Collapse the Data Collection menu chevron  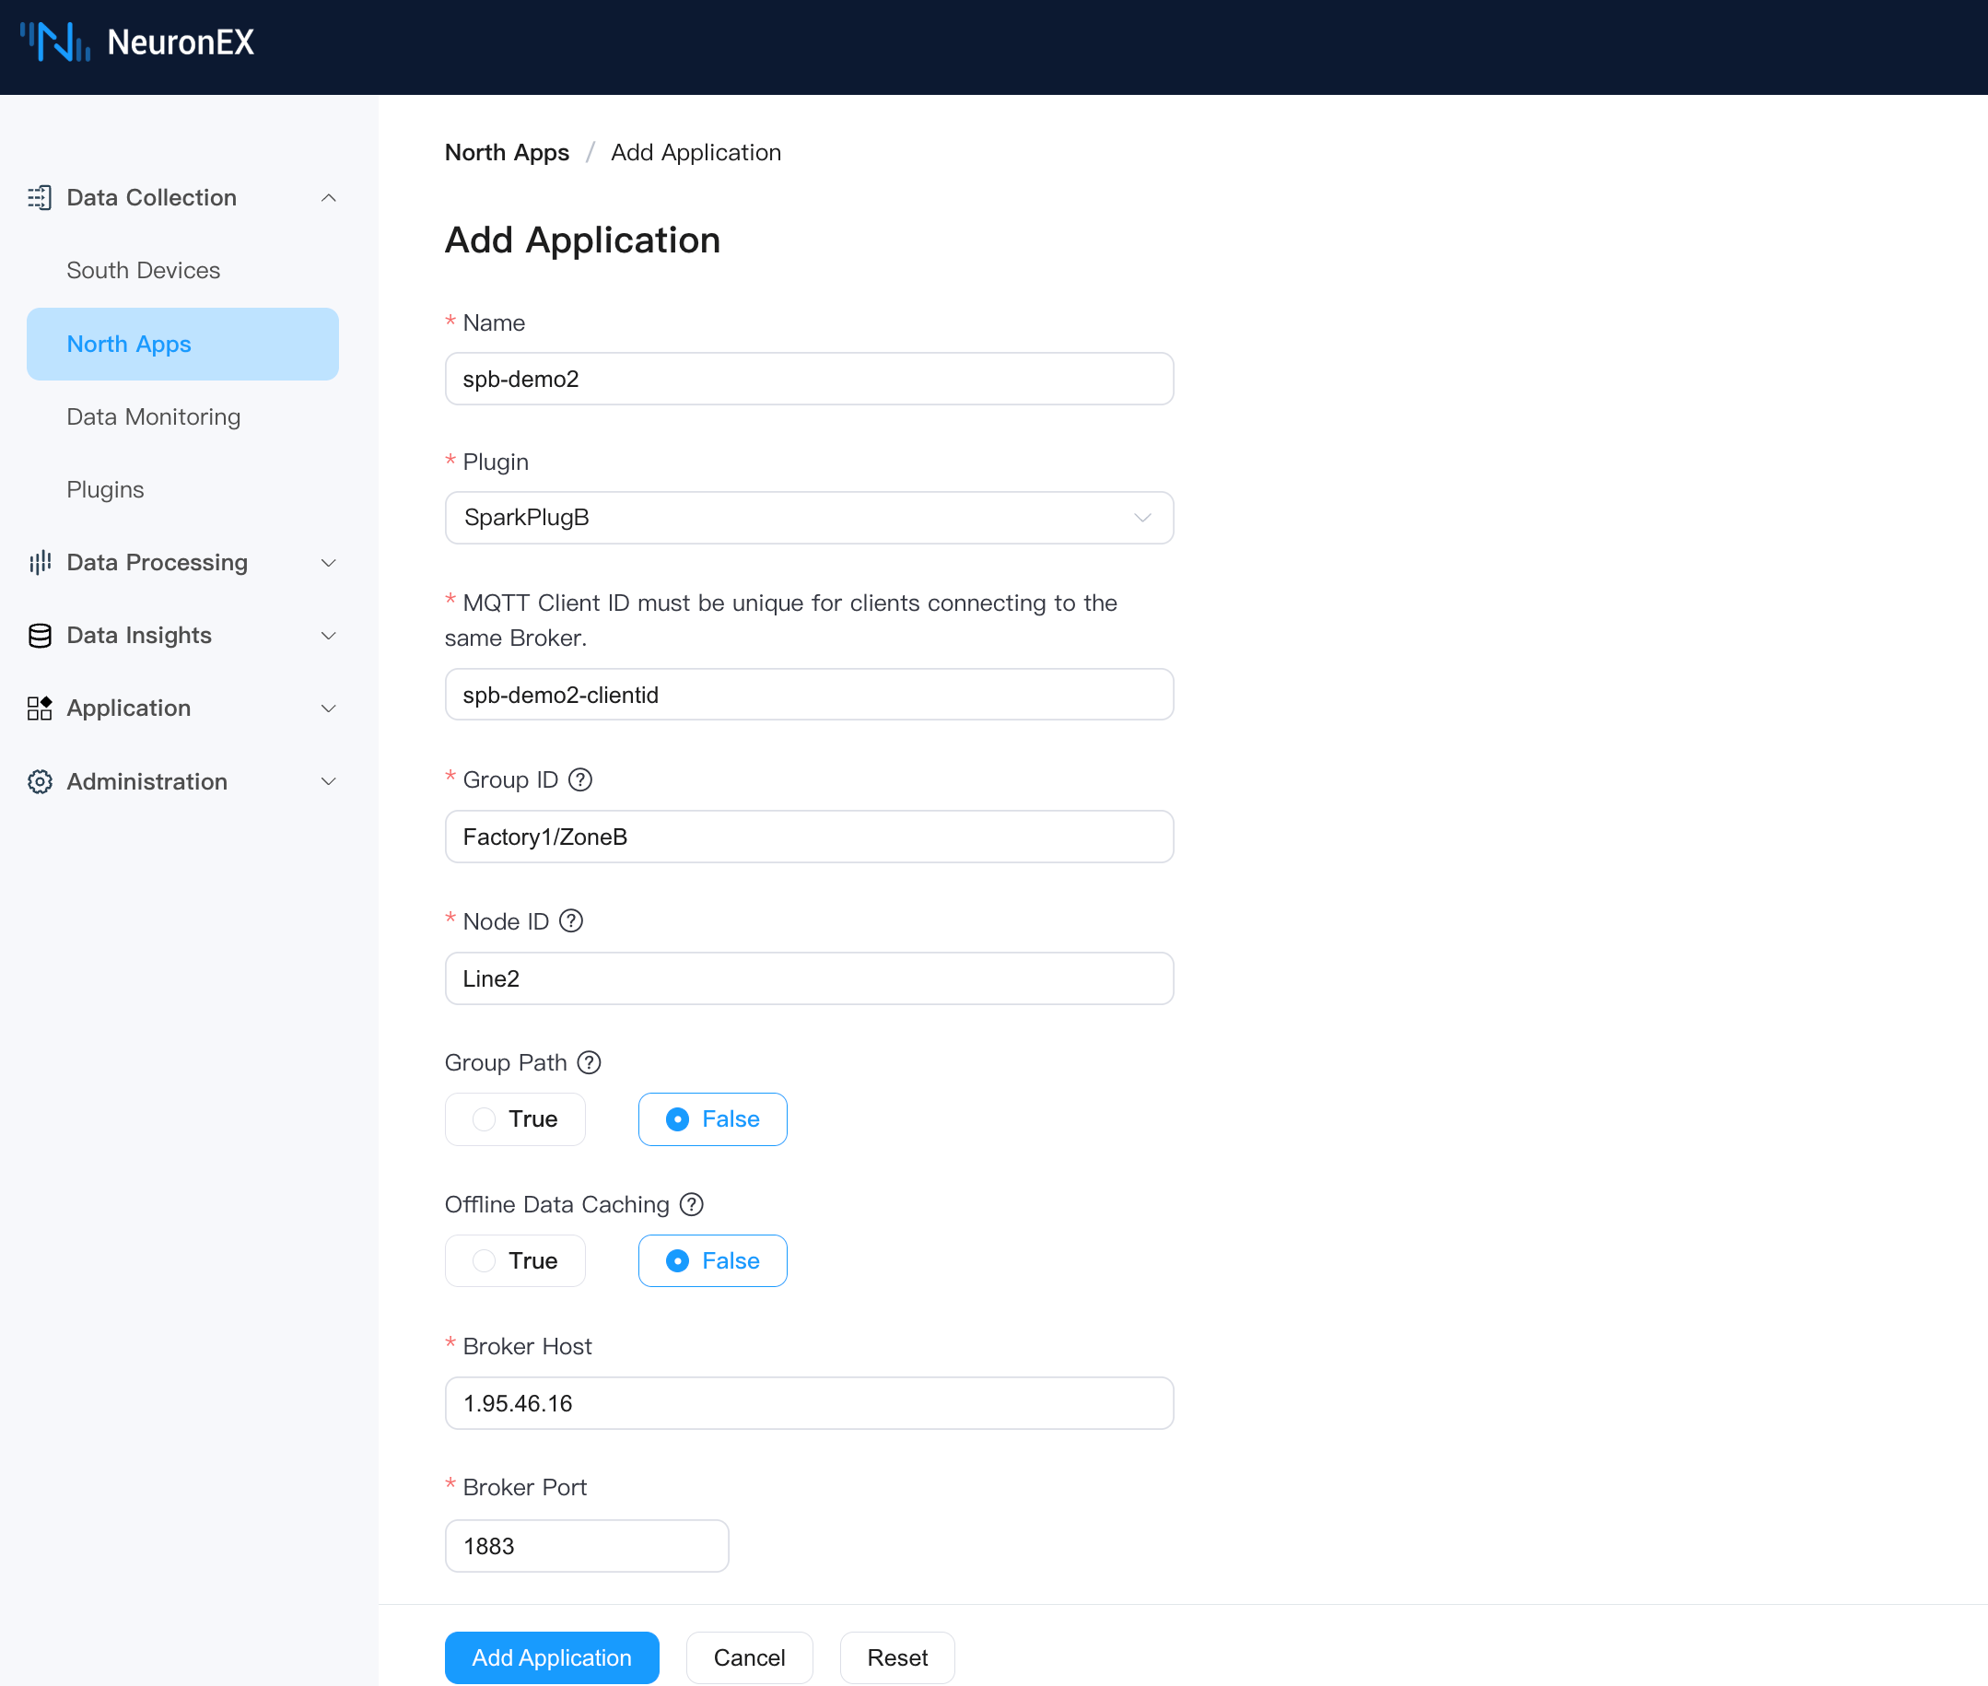point(328,198)
